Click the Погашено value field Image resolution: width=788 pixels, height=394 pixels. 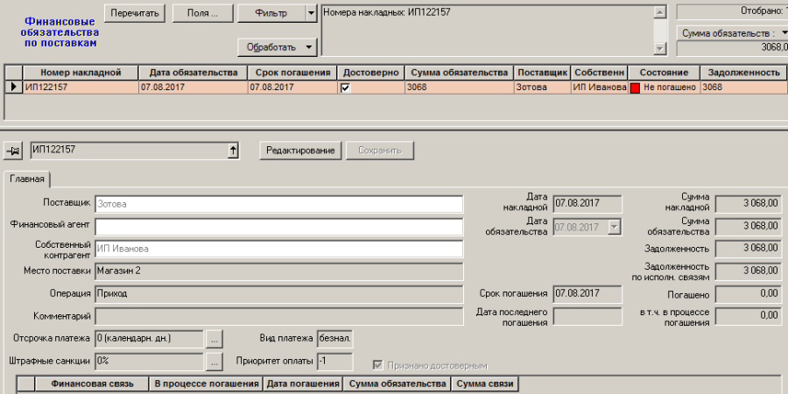749,294
